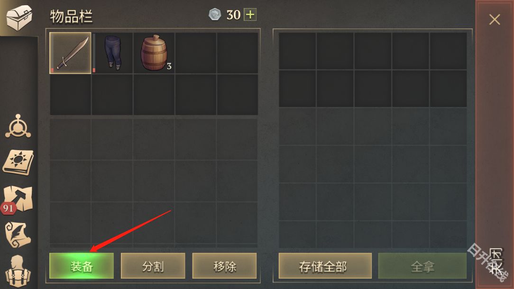
Task: Select the first empty storage chest slot
Action: (x=297, y=51)
